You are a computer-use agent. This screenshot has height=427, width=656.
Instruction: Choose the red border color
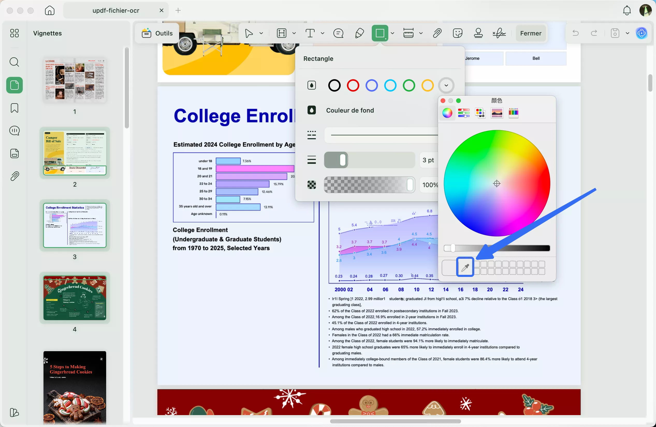tap(353, 85)
